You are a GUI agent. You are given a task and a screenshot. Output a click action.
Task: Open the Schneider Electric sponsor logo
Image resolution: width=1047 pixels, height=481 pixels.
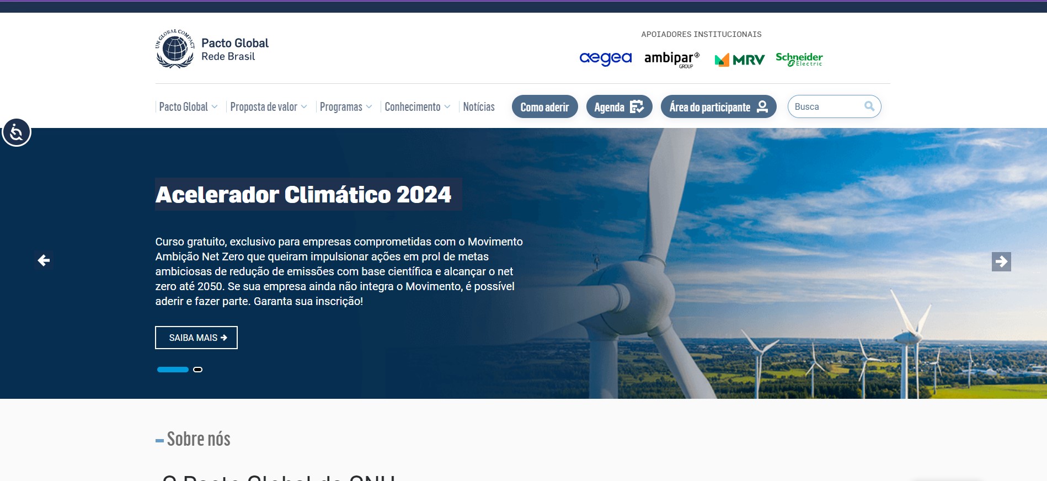pos(799,59)
